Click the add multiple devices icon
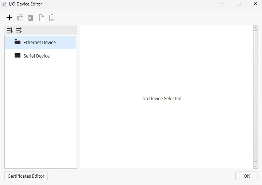 20,17
